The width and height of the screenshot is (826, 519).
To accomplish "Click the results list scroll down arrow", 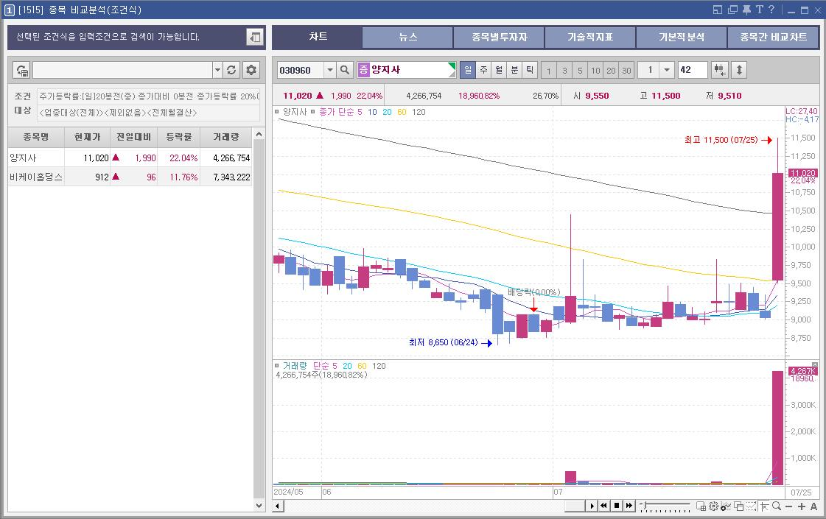I will [x=259, y=505].
